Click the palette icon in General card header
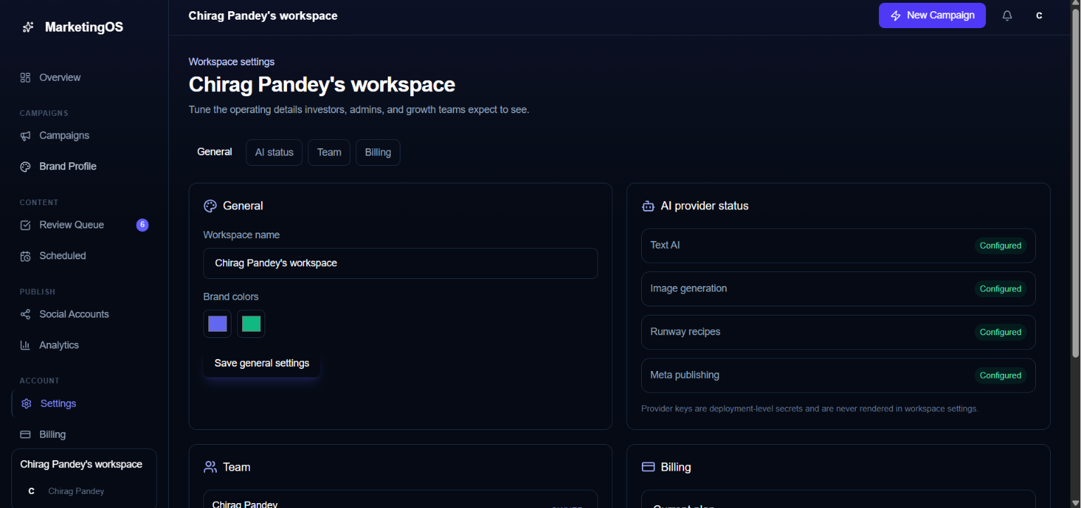The width and height of the screenshot is (1081, 508). pos(210,206)
